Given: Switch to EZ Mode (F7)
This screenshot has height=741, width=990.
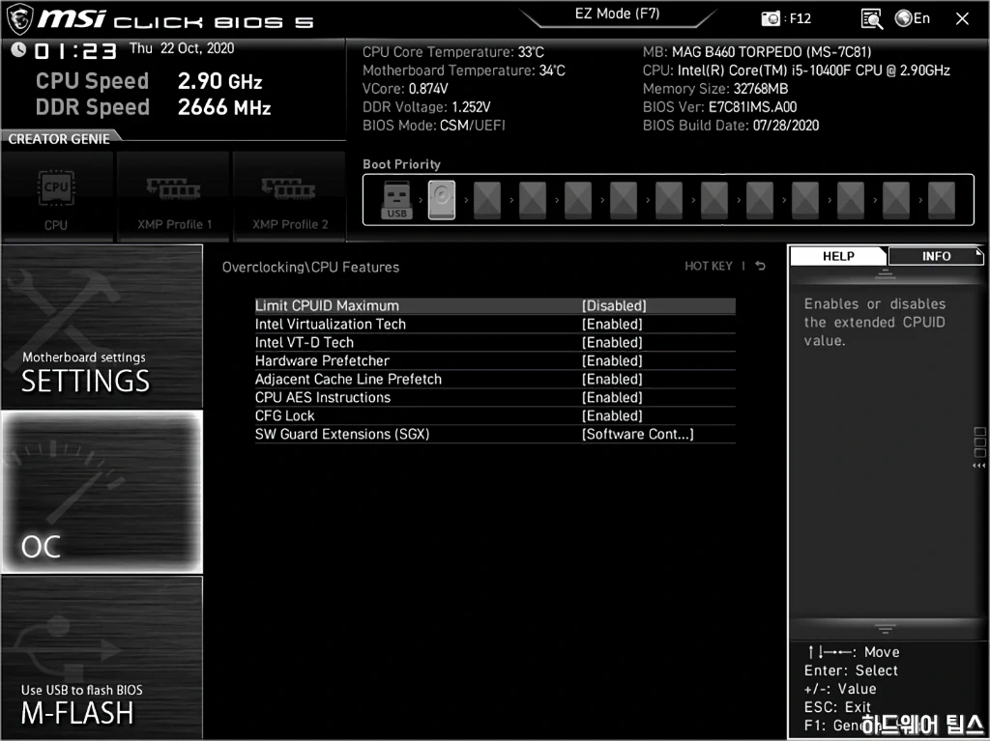Looking at the screenshot, I should [617, 14].
